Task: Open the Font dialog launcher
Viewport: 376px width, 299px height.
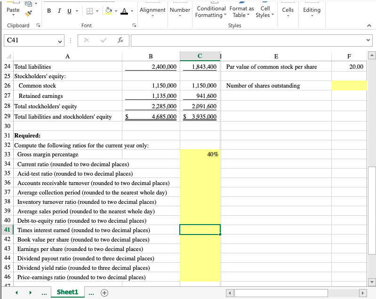Action: click(x=135, y=25)
